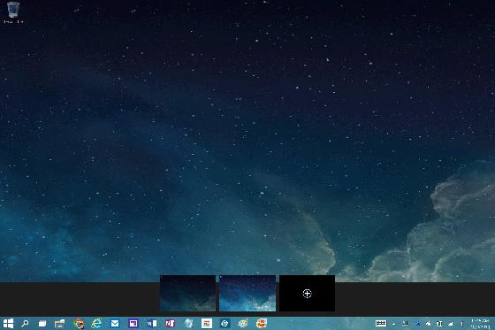
Task: Open File Explorer from the taskbar
Action: (60, 323)
